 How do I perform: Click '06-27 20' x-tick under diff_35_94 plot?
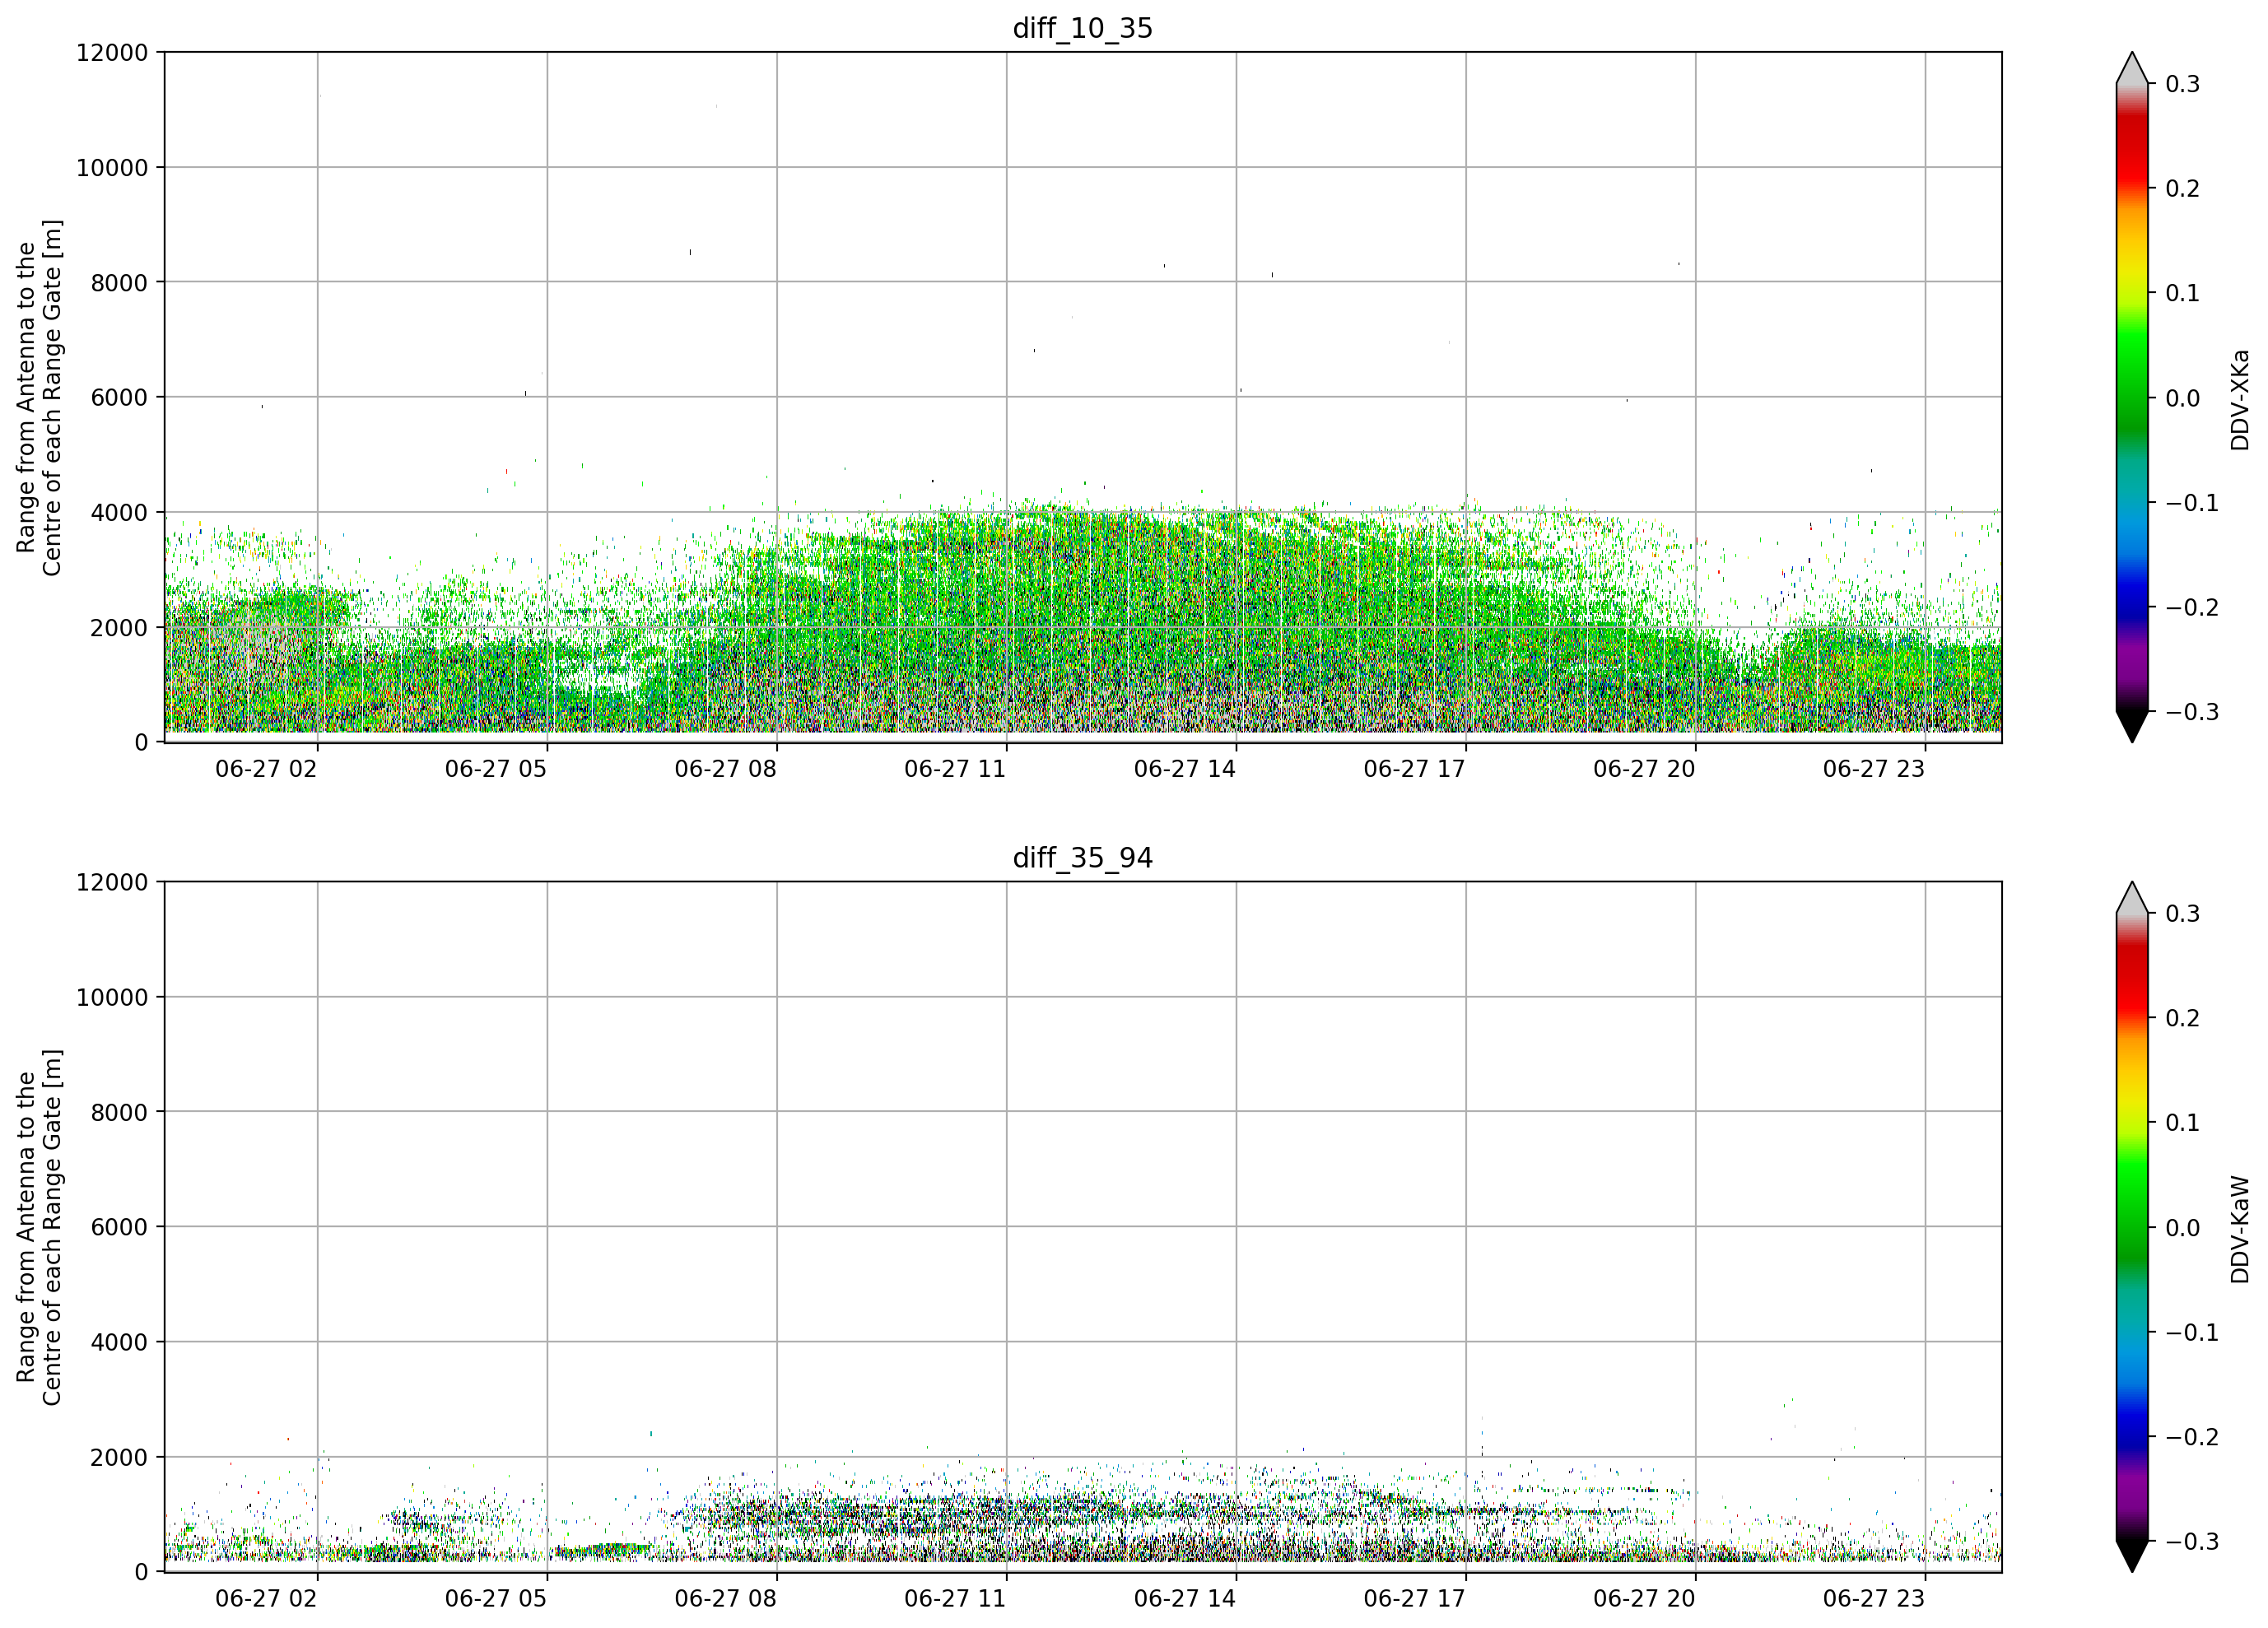click(1644, 1599)
